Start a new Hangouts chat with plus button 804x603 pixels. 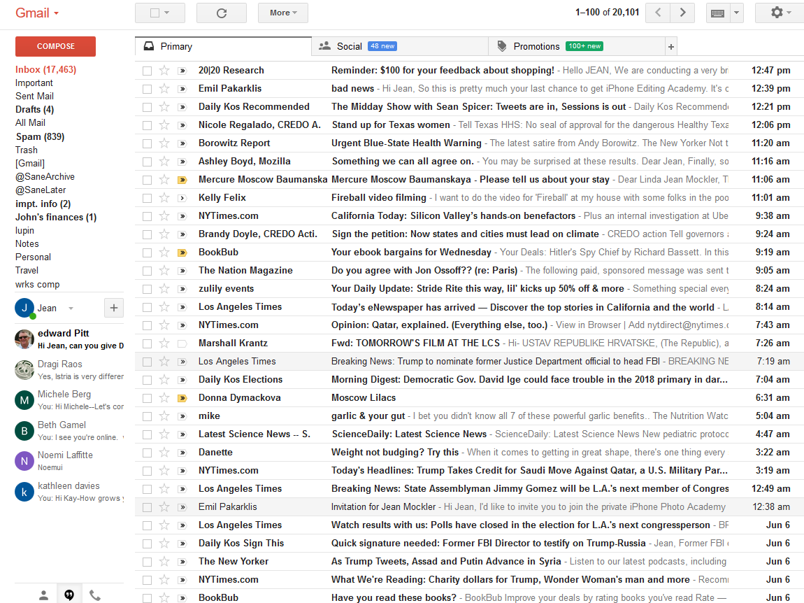click(114, 308)
